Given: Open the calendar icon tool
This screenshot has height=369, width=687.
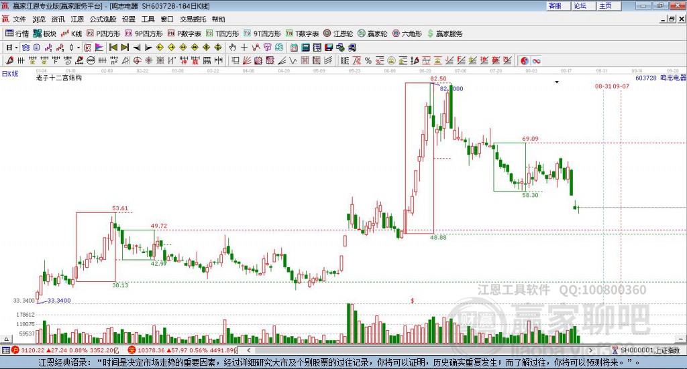Looking at the screenshot, I should [x=294, y=48].
